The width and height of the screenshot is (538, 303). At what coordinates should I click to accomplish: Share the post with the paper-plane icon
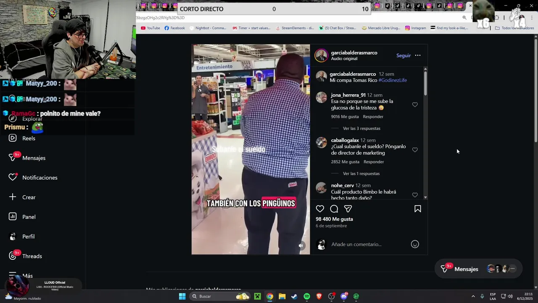pyautogui.click(x=348, y=209)
